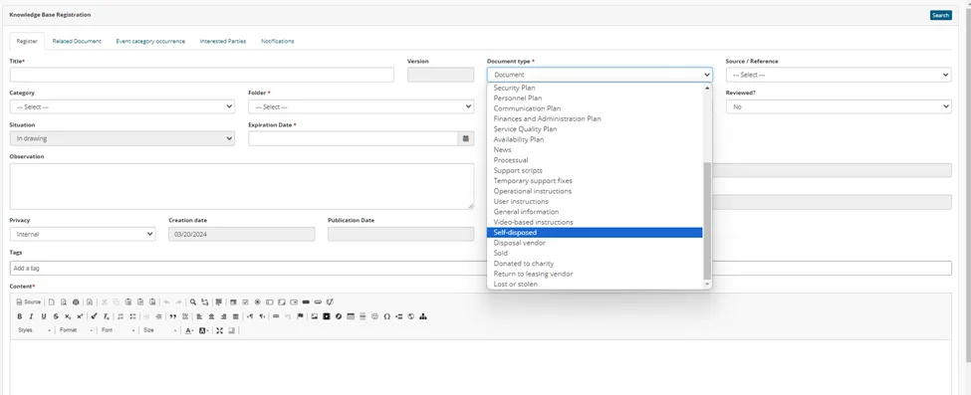Open the Format dropdown in editor
The width and height of the screenshot is (971, 395).
coord(76,330)
